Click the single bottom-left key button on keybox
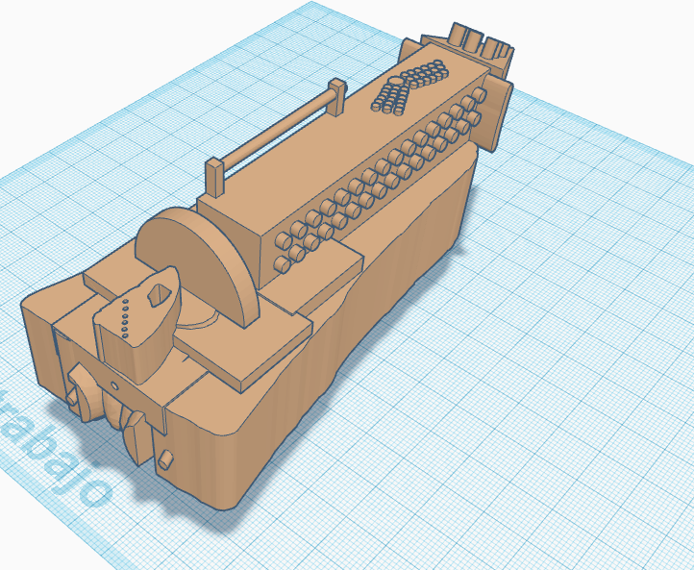This screenshot has width=694, height=570. pos(282,264)
